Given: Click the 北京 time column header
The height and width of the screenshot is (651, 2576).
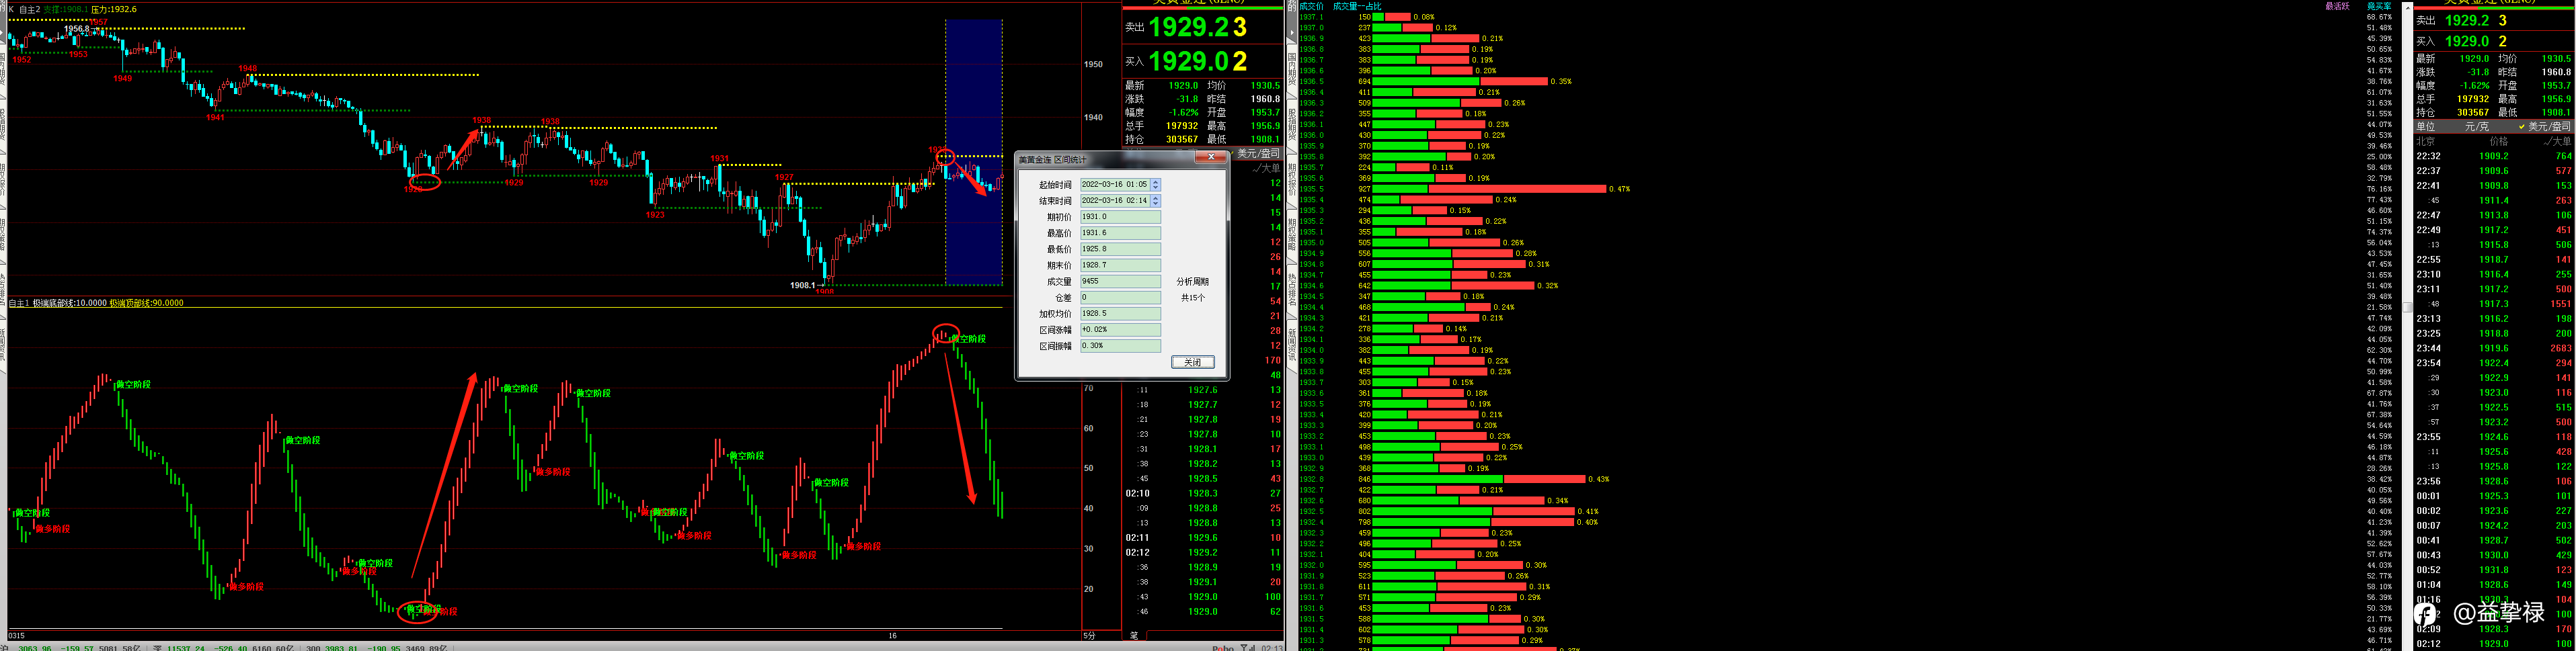Looking at the screenshot, I should click(x=2425, y=142).
